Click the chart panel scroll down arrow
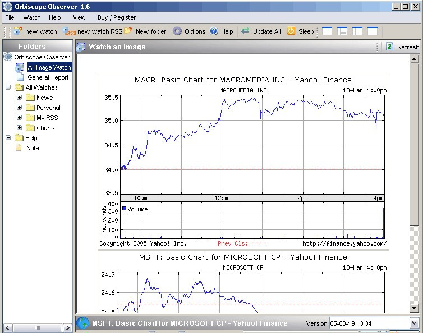This screenshot has width=423, height=333. point(414,308)
